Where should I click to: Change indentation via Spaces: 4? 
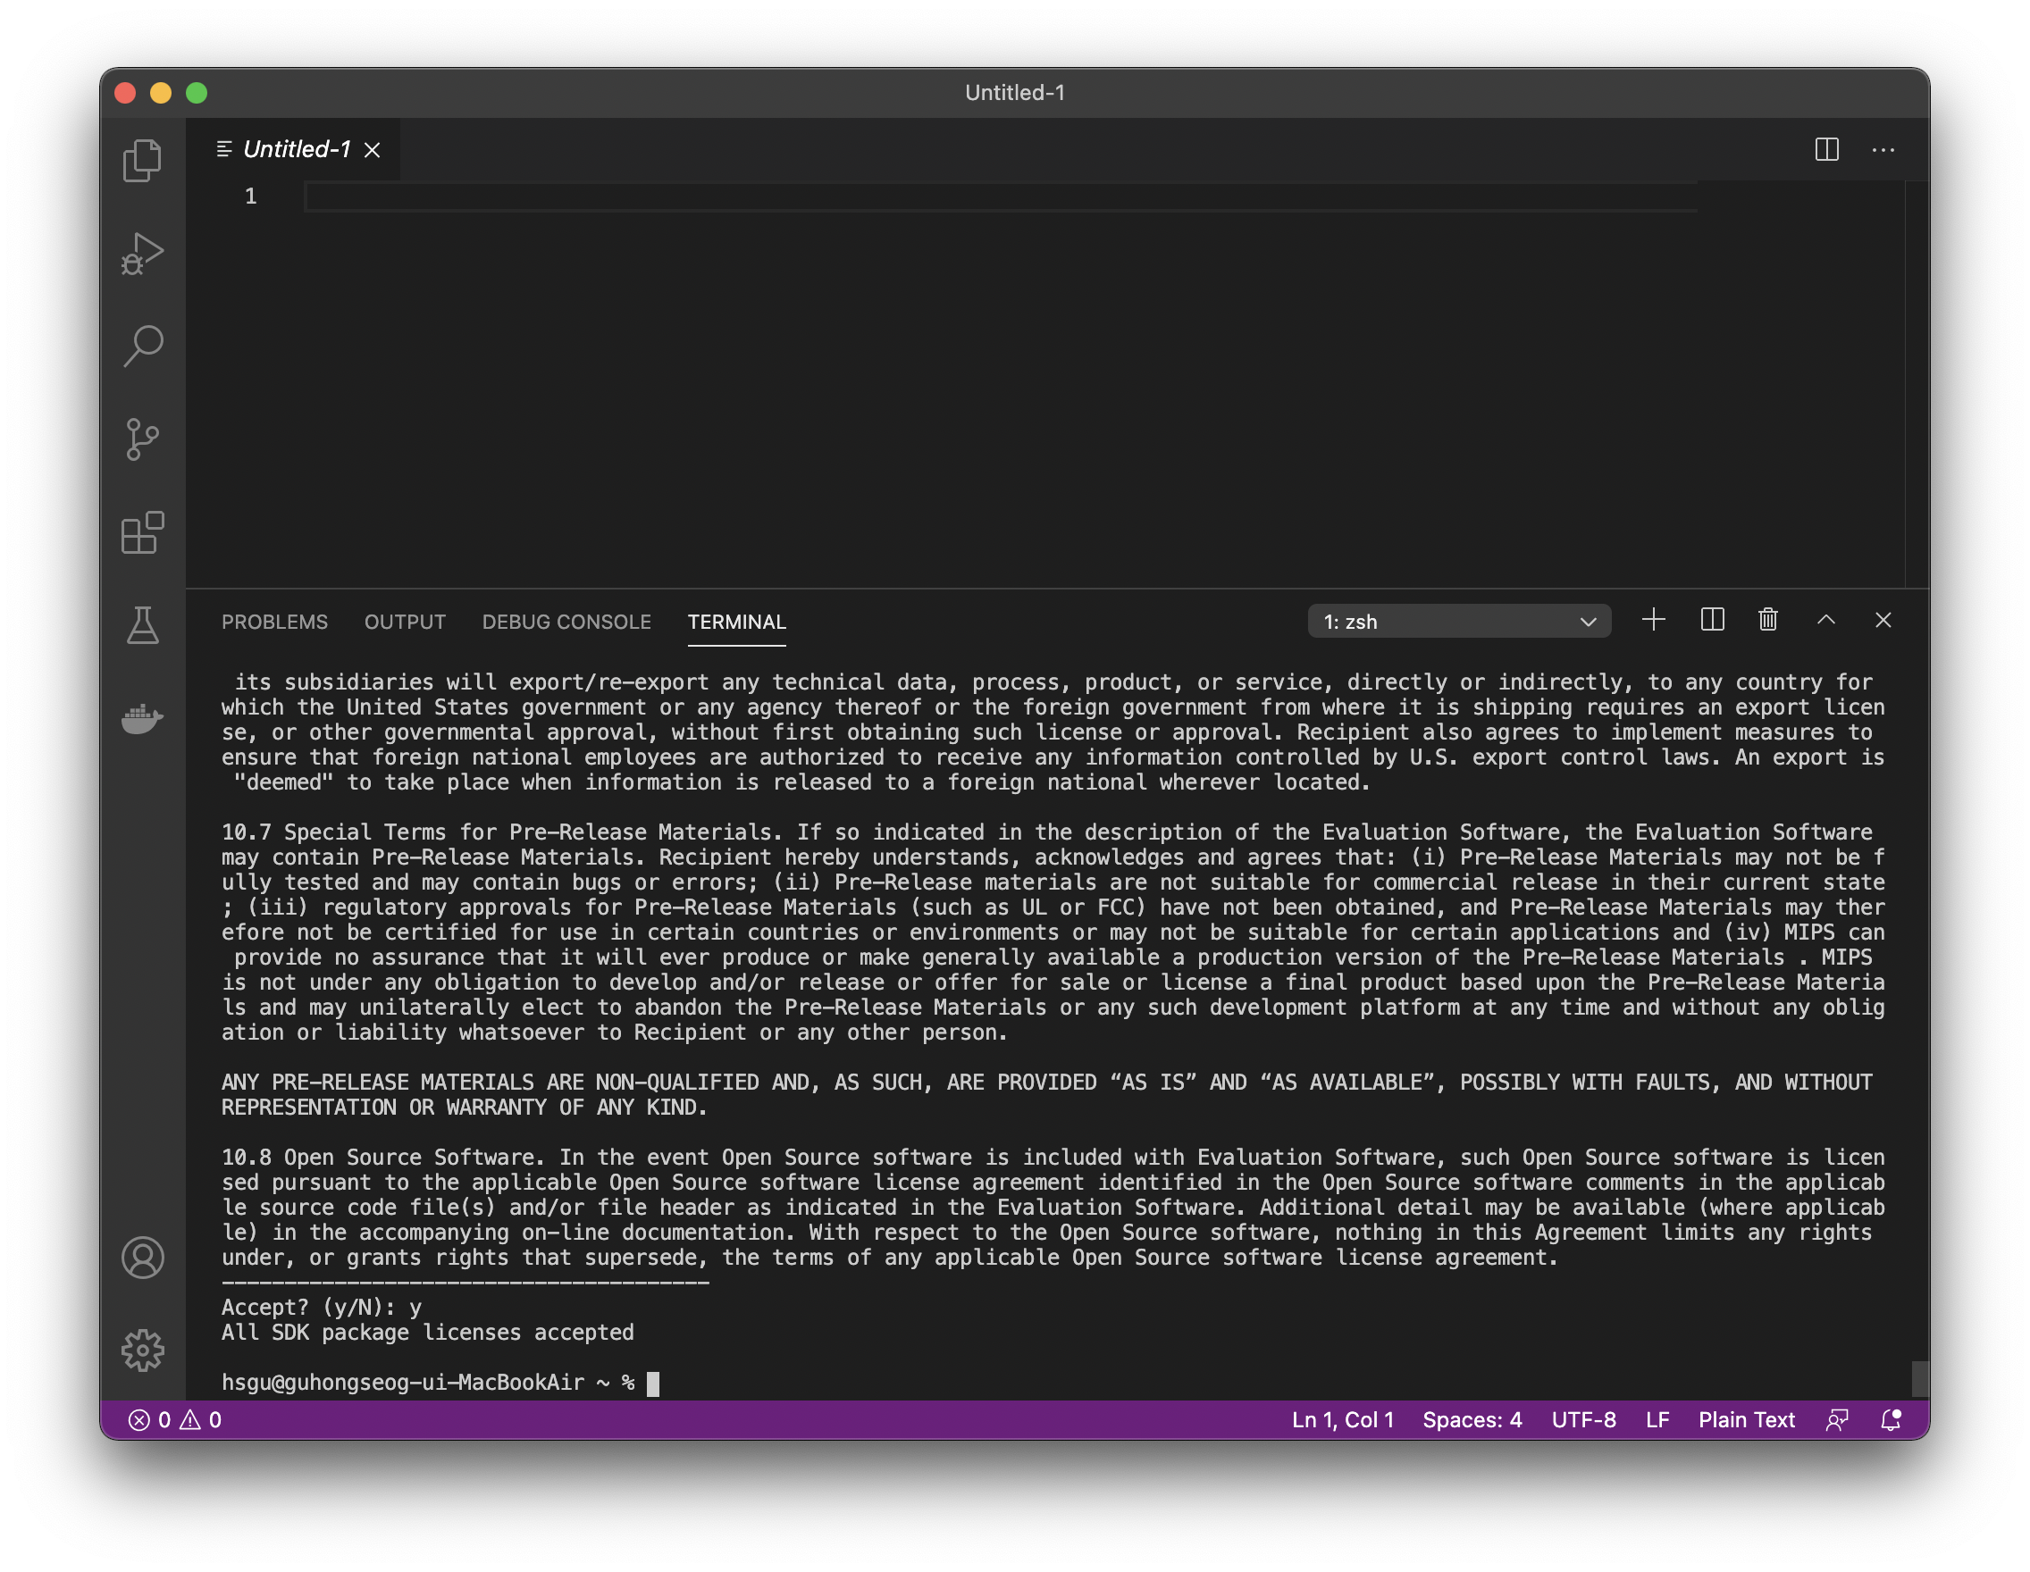pos(1472,1419)
